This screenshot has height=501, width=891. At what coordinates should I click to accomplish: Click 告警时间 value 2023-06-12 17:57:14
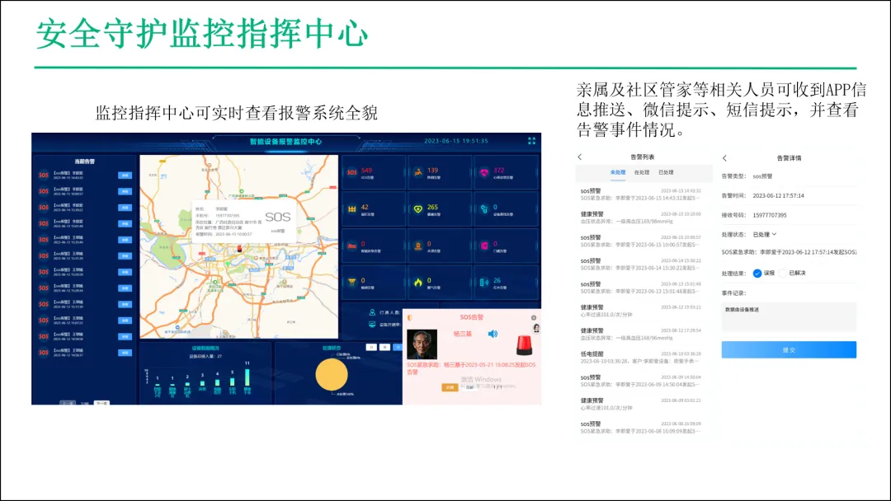pyautogui.click(x=779, y=196)
